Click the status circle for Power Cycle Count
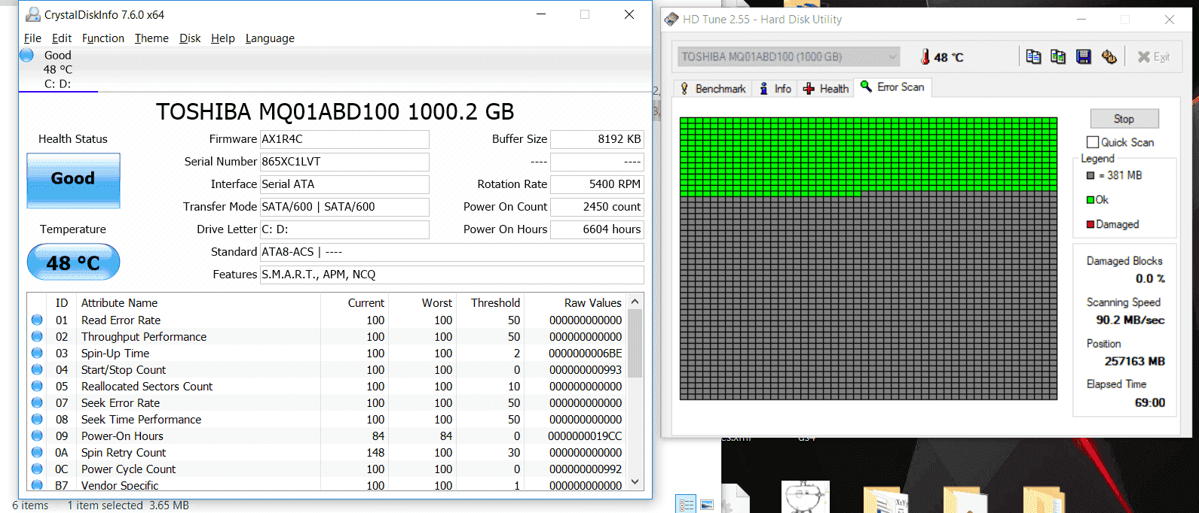The height and width of the screenshot is (513, 1199). tap(37, 469)
